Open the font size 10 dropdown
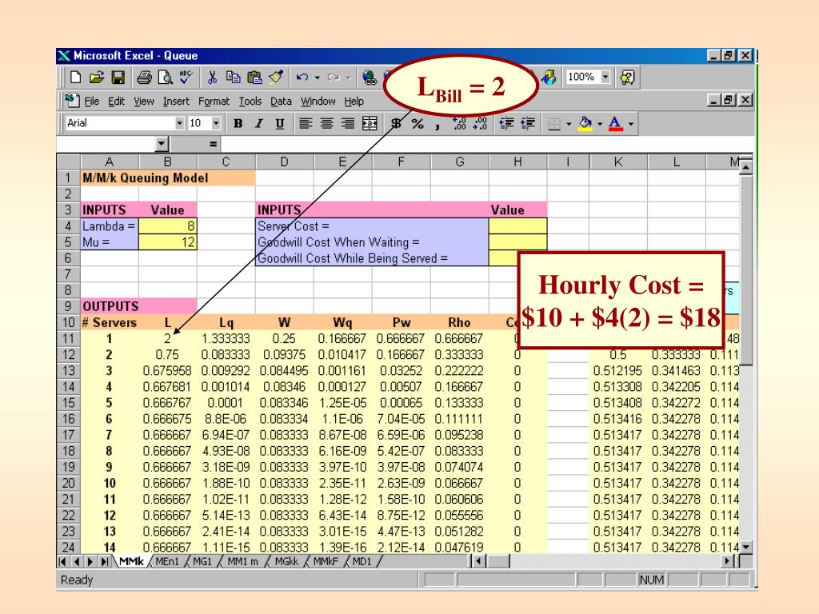Viewport: 819px width, 614px height. click(216, 123)
